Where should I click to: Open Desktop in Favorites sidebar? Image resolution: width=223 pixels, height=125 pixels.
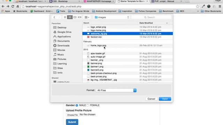60,27
